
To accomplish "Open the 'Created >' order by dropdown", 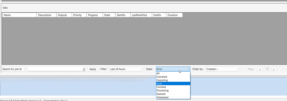I will click(x=223, y=69).
